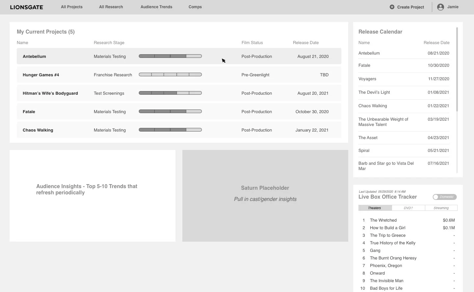
Task: Click Gang in the box office list
Action: 375,251
